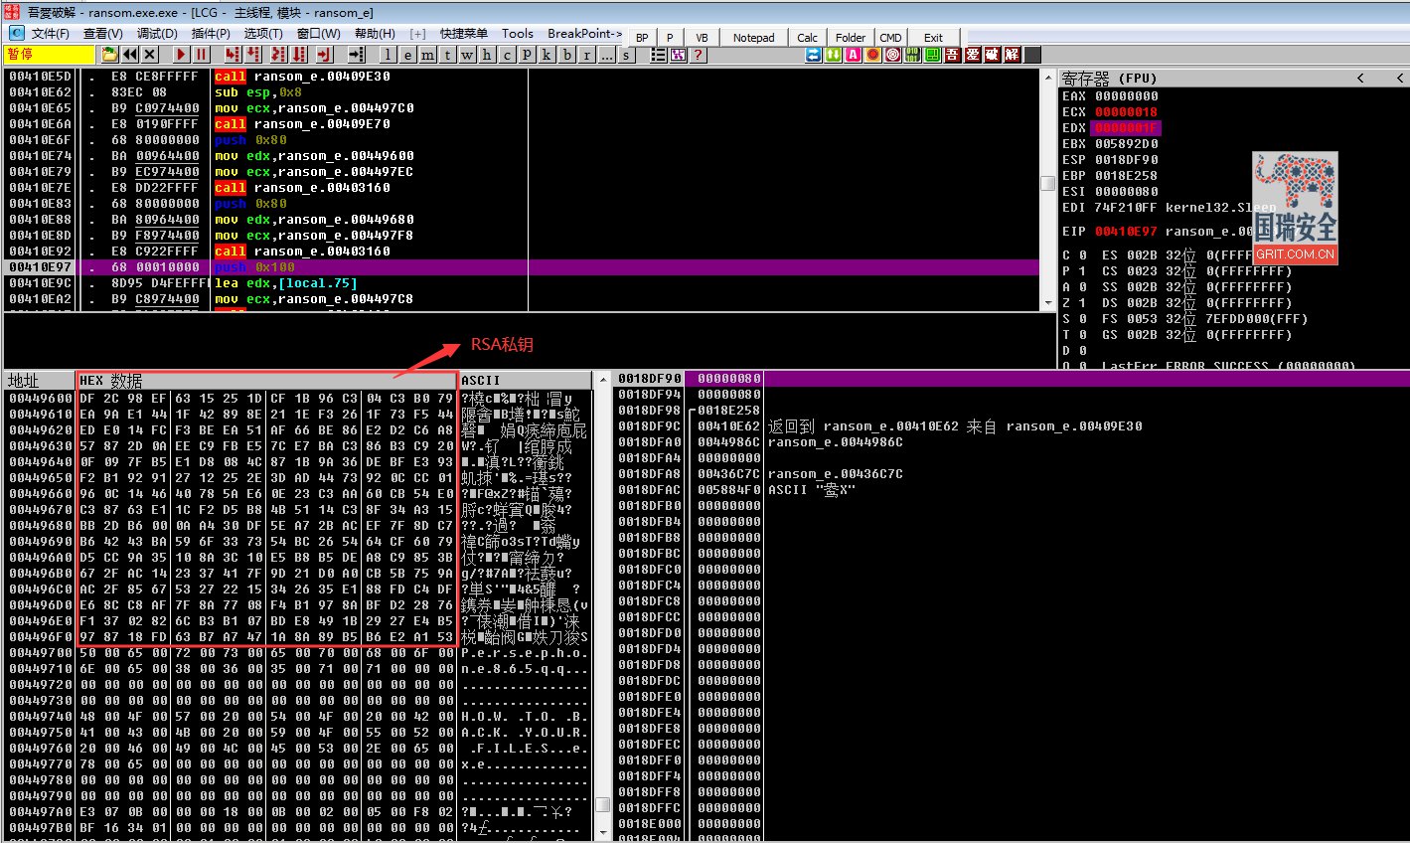Open the 插件(P) plugins menu

211,33
